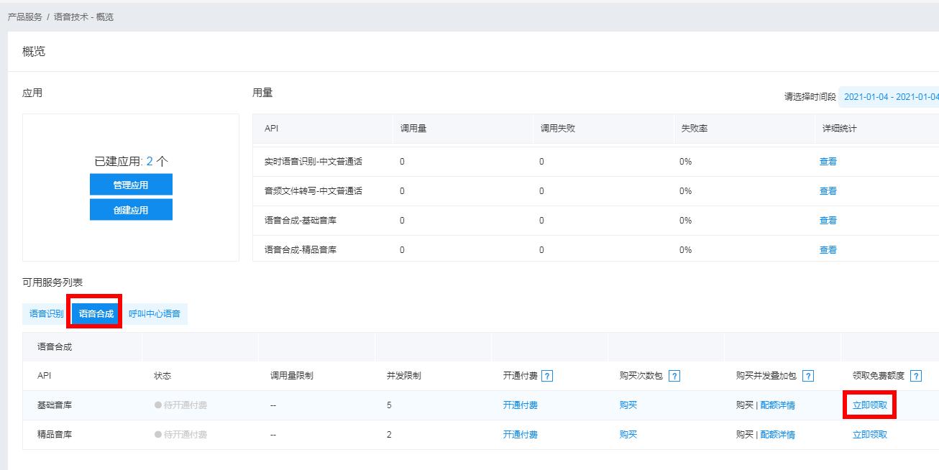View details for 实时语音识别-中文普通话
The width and height of the screenshot is (939, 470).
tap(828, 162)
